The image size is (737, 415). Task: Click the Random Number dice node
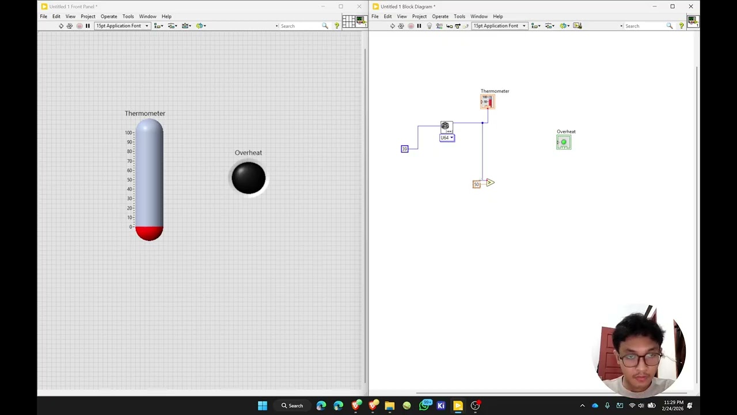(x=446, y=127)
